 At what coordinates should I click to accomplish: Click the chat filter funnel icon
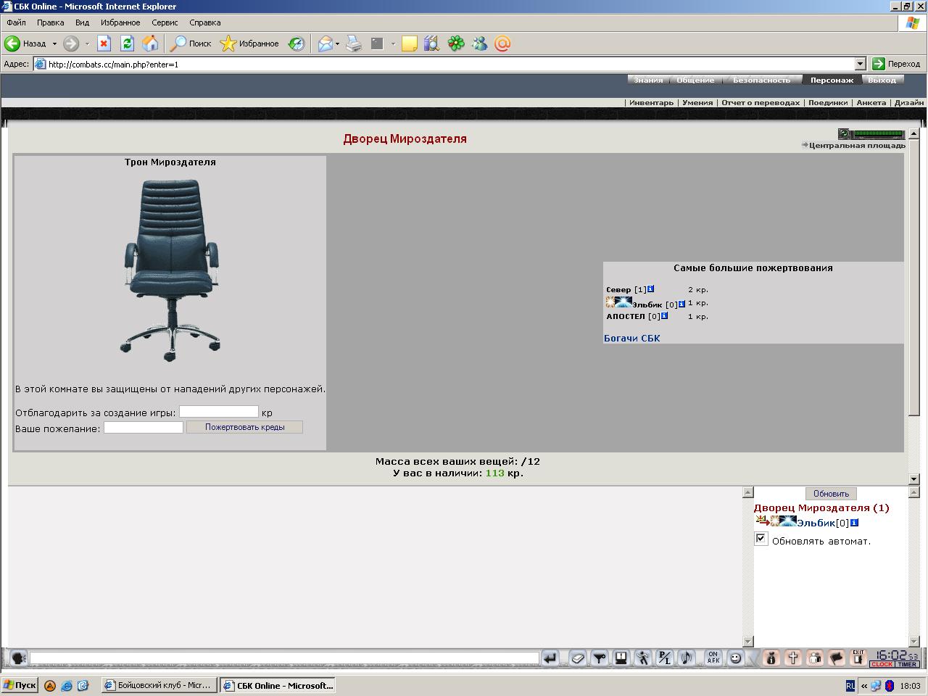click(600, 658)
